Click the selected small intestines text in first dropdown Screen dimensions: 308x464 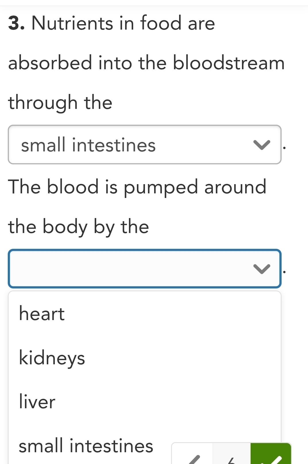(x=88, y=145)
